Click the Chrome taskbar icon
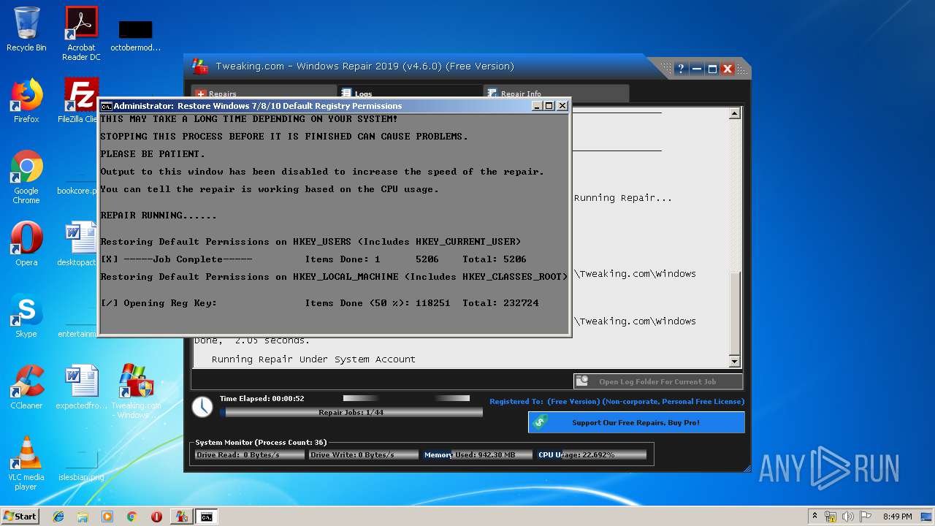Screen dimensions: 935x526 point(132,517)
